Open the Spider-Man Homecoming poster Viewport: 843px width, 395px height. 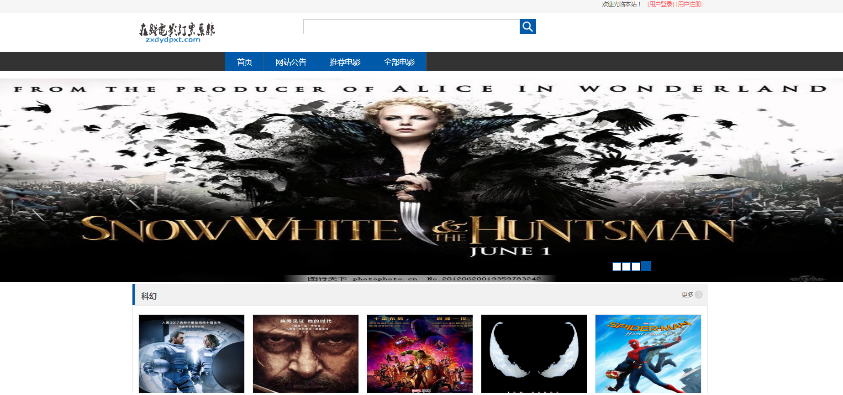[648, 353]
